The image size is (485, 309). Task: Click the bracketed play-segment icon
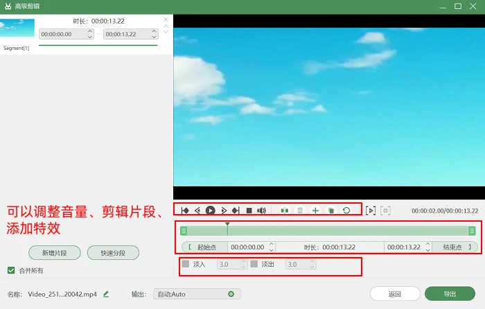[371, 211]
